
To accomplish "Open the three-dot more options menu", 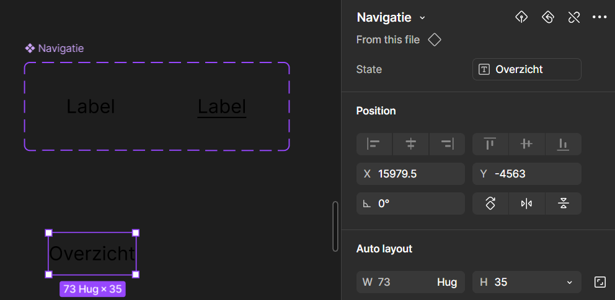I will click(600, 17).
